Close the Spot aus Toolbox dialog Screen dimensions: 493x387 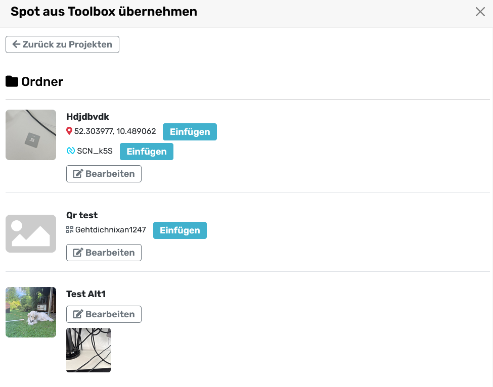tap(480, 12)
